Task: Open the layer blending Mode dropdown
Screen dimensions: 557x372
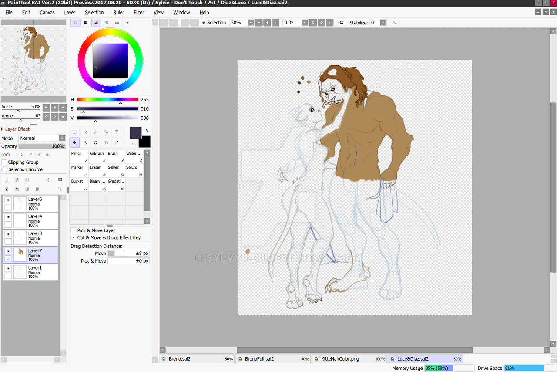Action: 62,138
